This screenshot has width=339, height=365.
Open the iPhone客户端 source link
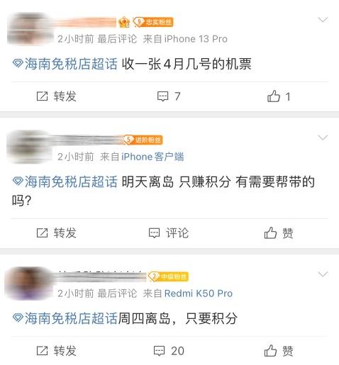pos(152,157)
